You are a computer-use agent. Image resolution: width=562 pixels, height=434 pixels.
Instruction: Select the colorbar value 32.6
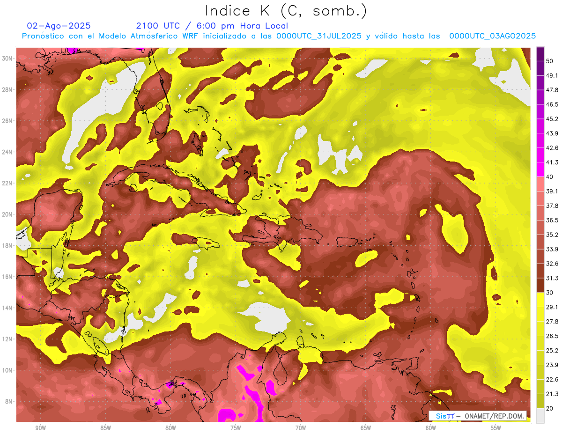(552, 264)
